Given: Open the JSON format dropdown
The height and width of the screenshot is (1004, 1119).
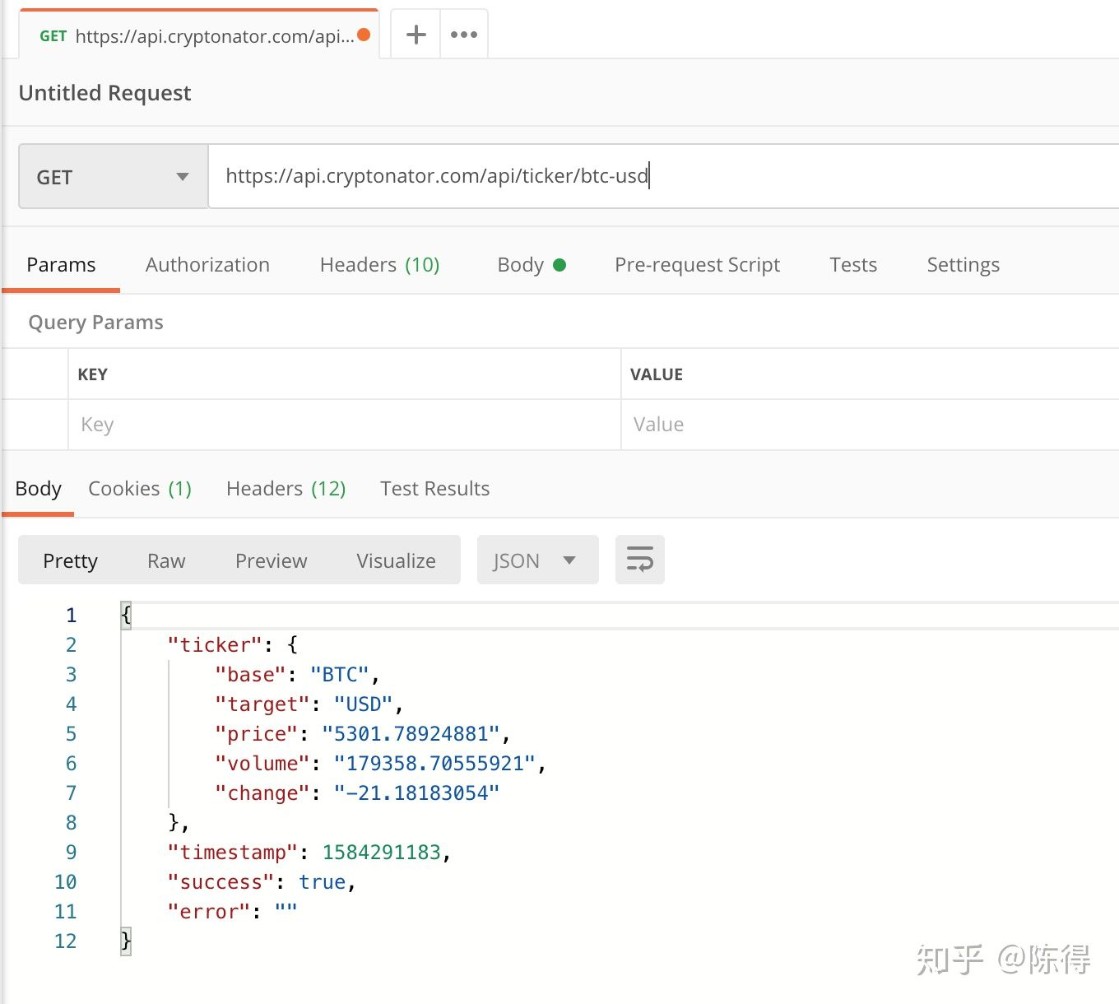Looking at the screenshot, I should coord(536,560).
